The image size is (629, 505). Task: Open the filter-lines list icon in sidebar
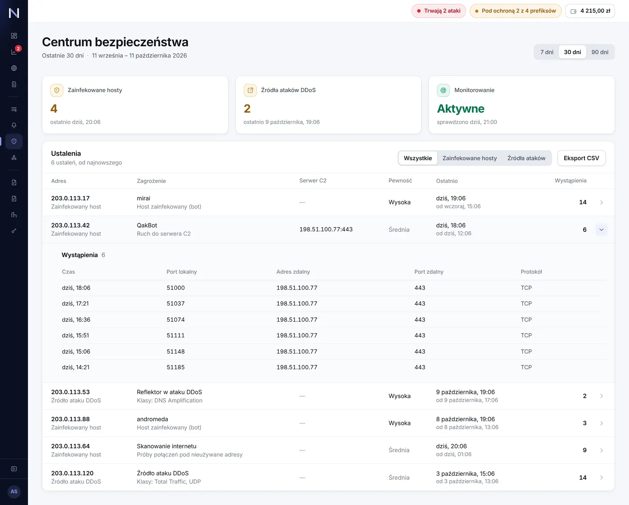[14, 109]
